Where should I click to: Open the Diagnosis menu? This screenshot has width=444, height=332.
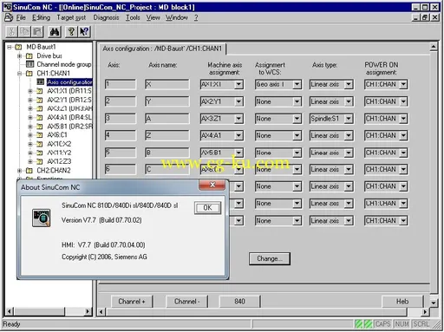(106, 17)
